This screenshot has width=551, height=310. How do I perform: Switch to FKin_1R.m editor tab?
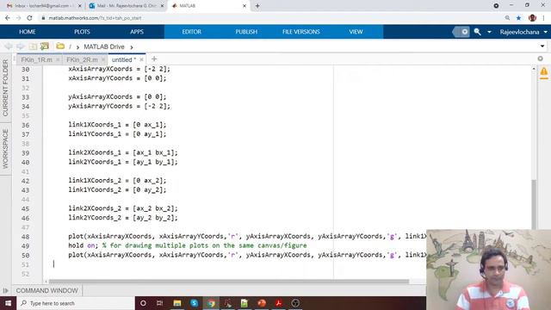36,59
